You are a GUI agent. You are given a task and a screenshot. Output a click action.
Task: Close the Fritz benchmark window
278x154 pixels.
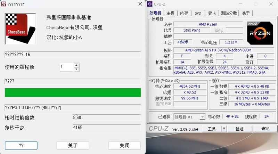tap(140, 4)
